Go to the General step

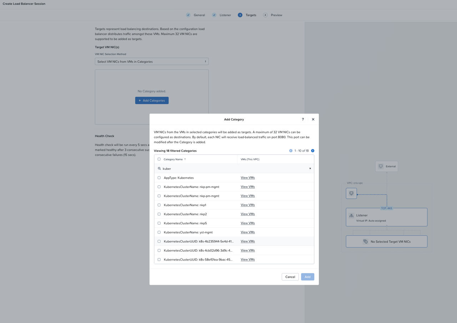coord(196,15)
